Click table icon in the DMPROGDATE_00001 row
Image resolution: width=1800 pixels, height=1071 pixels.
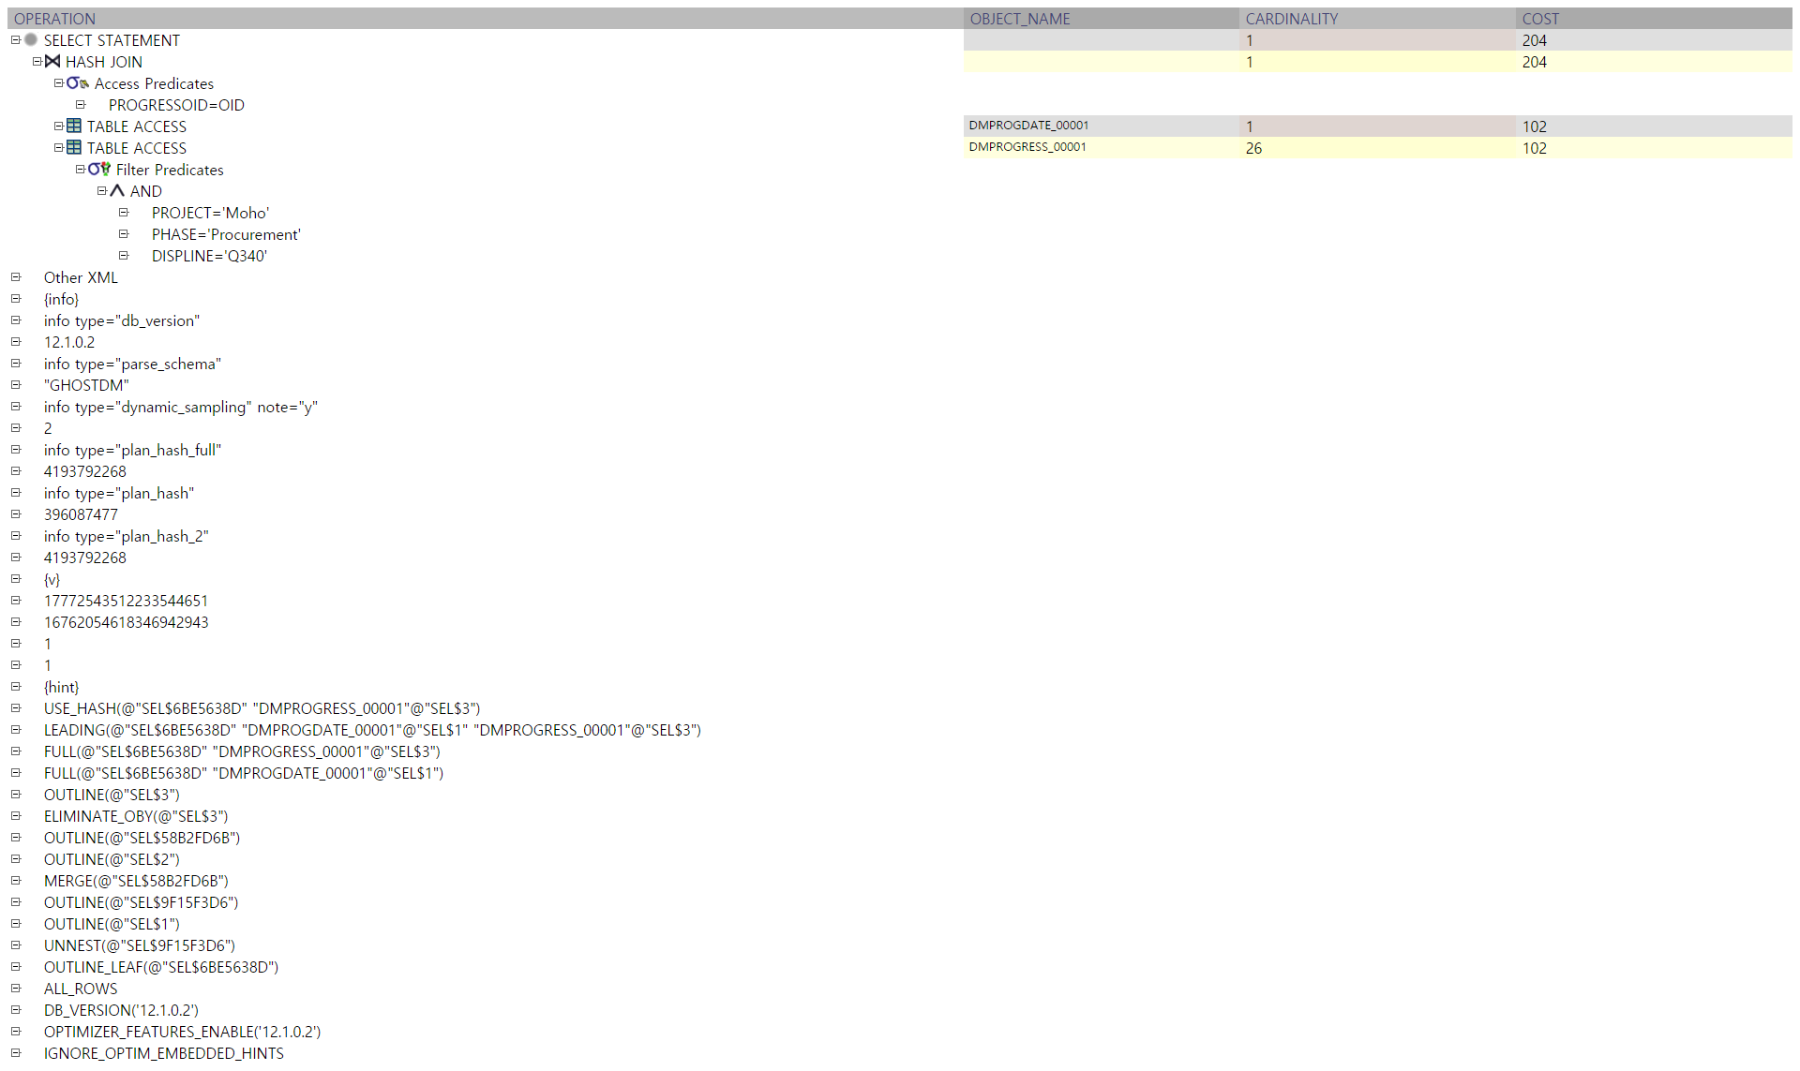[74, 126]
